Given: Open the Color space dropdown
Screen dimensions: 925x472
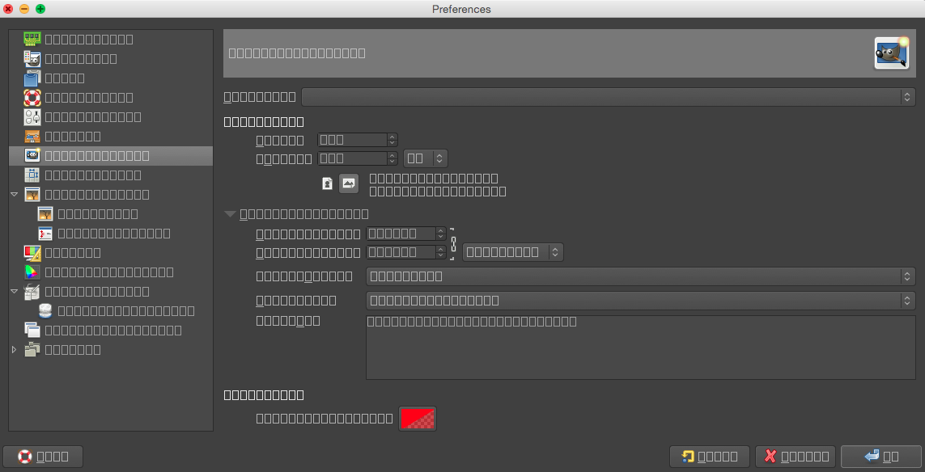Looking at the screenshot, I should pyautogui.click(x=641, y=276).
